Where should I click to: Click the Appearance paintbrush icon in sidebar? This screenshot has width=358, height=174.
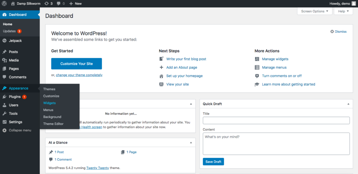pyautogui.click(x=4, y=88)
